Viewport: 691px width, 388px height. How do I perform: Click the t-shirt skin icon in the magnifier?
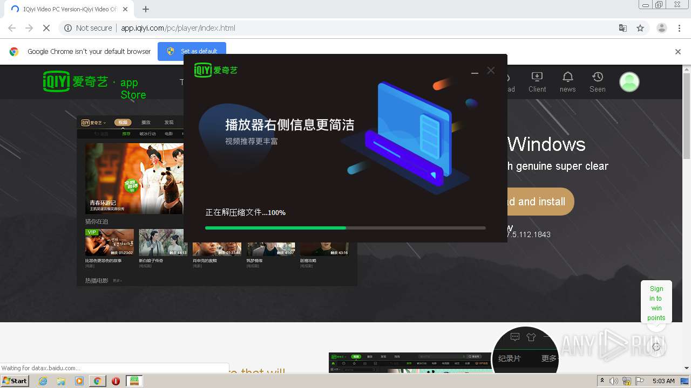[531, 337]
